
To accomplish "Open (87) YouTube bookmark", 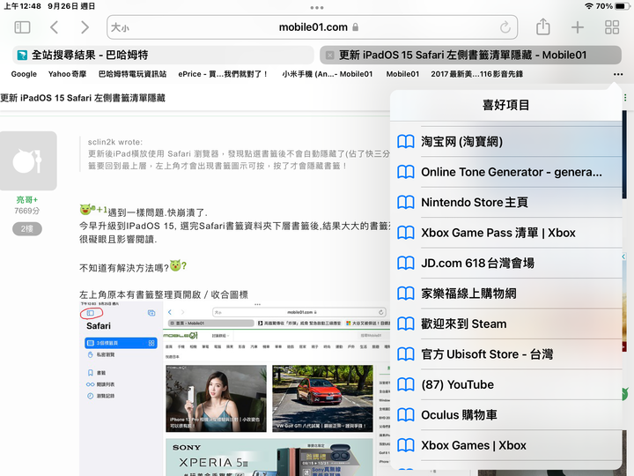I will tap(506, 384).
